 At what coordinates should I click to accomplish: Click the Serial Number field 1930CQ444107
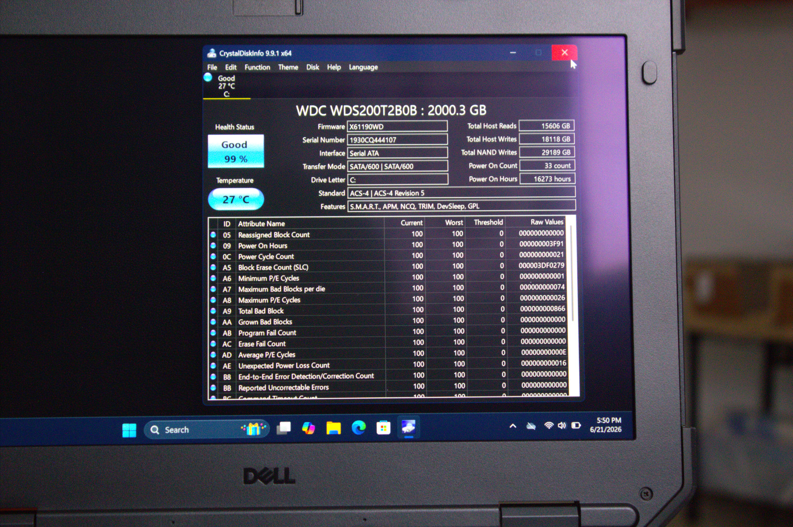397,140
